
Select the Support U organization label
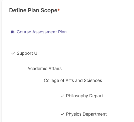point(27,53)
